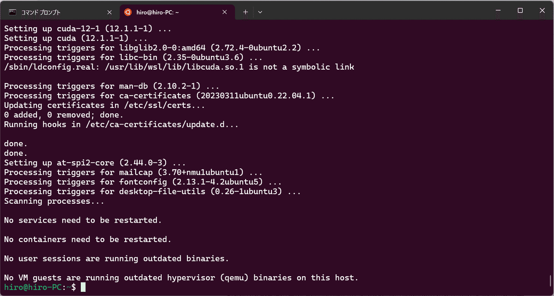Image resolution: width=554 pixels, height=296 pixels.
Task: Click the /sbin/ldconfig.real warning line
Action: click(x=179, y=67)
